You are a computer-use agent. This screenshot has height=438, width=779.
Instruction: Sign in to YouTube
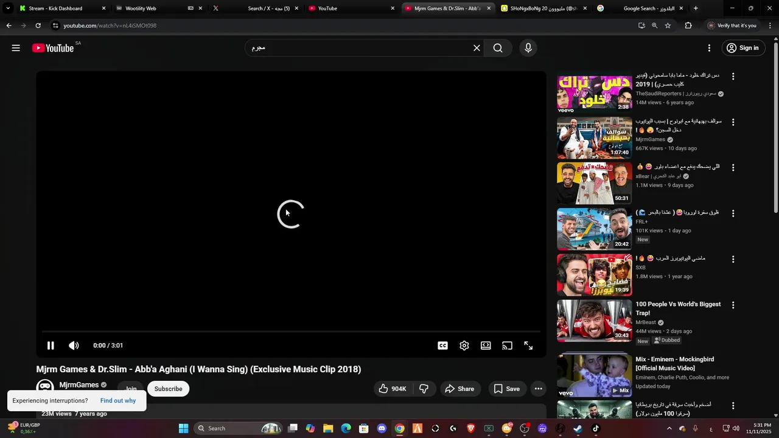coord(742,48)
